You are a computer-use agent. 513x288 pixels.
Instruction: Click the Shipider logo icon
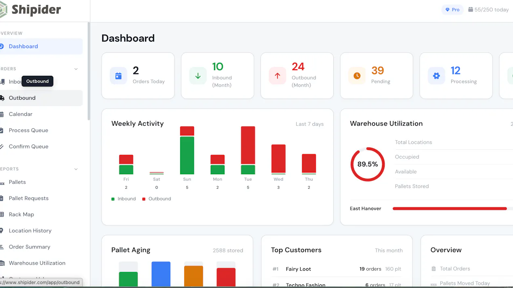coord(3,10)
